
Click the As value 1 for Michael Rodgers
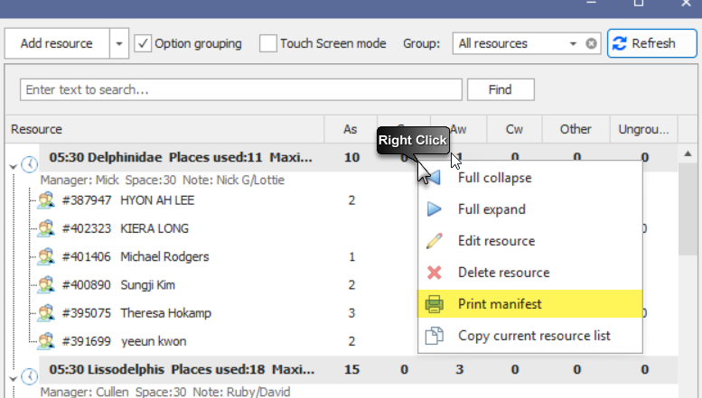[351, 256]
